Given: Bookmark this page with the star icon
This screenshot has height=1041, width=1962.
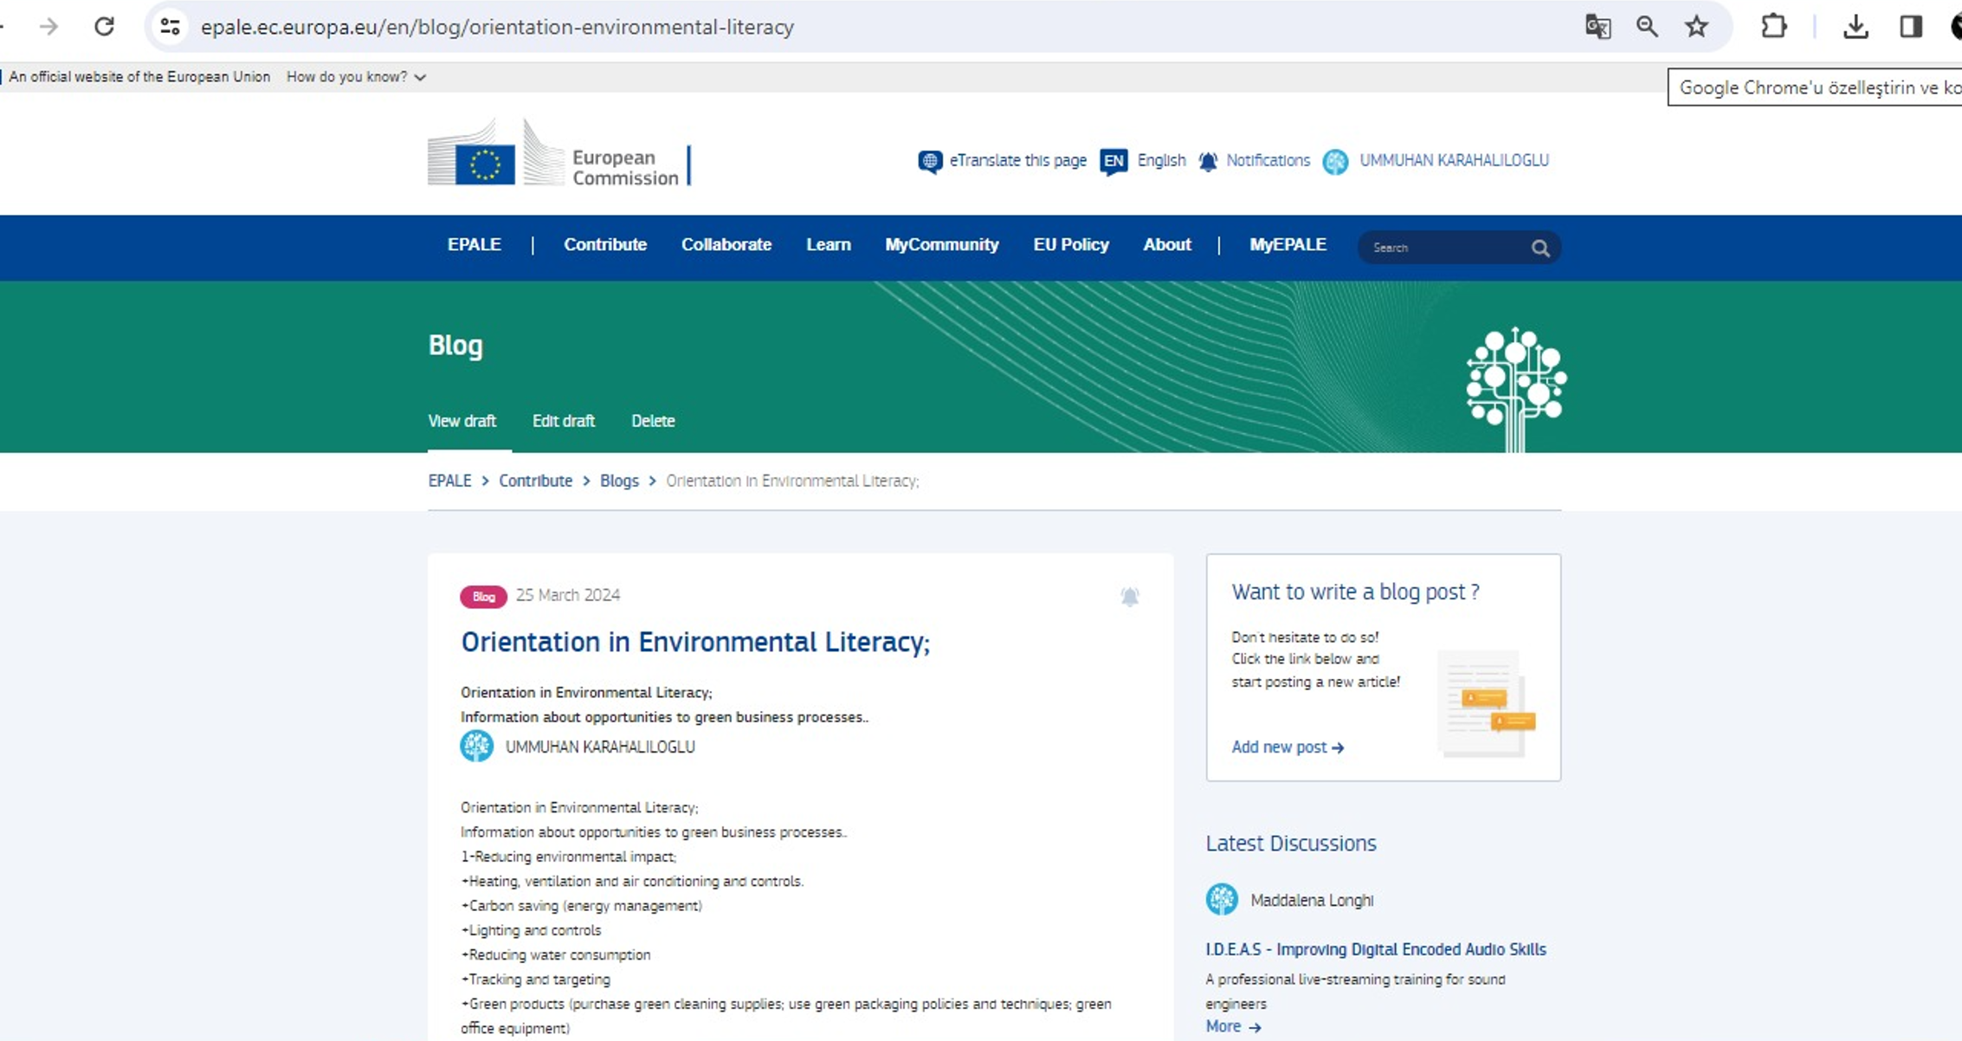Looking at the screenshot, I should coord(1696,27).
